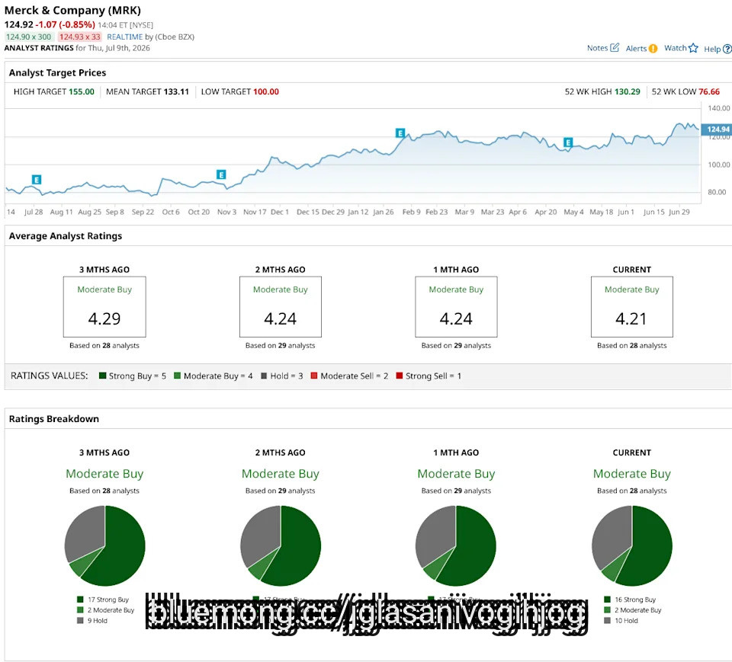The image size is (732, 662).
Task: Click the '10 Hold' legend entry
Action: tap(621, 620)
